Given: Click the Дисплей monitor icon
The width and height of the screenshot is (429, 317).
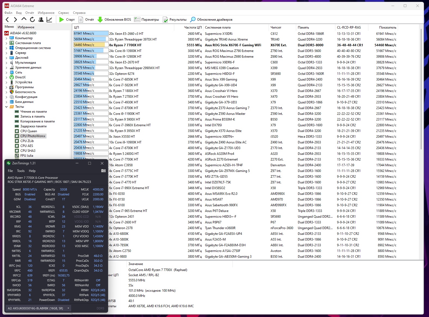Looking at the screenshot, I should pos(12,58).
